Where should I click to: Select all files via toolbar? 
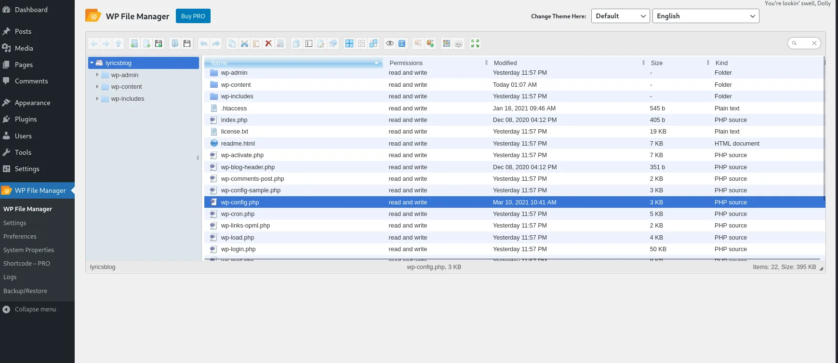tap(349, 43)
